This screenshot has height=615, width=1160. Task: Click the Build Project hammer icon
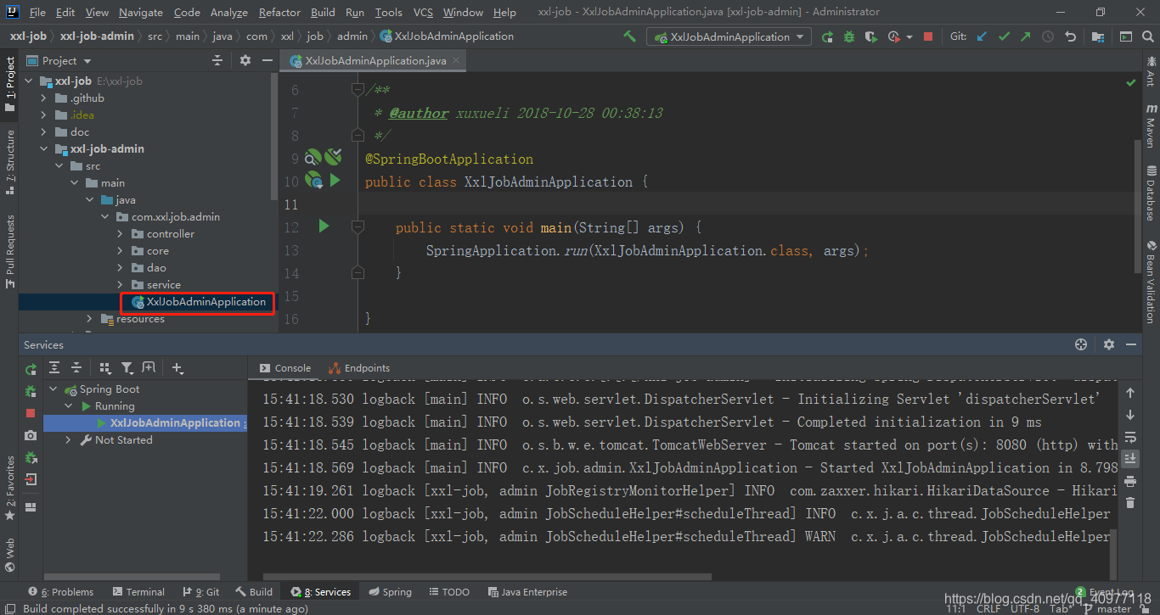click(x=629, y=36)
